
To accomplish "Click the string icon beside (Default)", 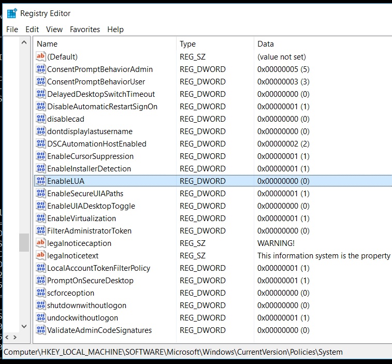I will coord(41,56).
